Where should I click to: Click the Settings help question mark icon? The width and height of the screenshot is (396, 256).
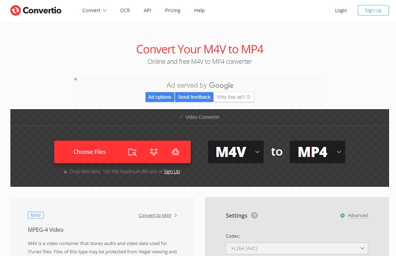(254, 215)
